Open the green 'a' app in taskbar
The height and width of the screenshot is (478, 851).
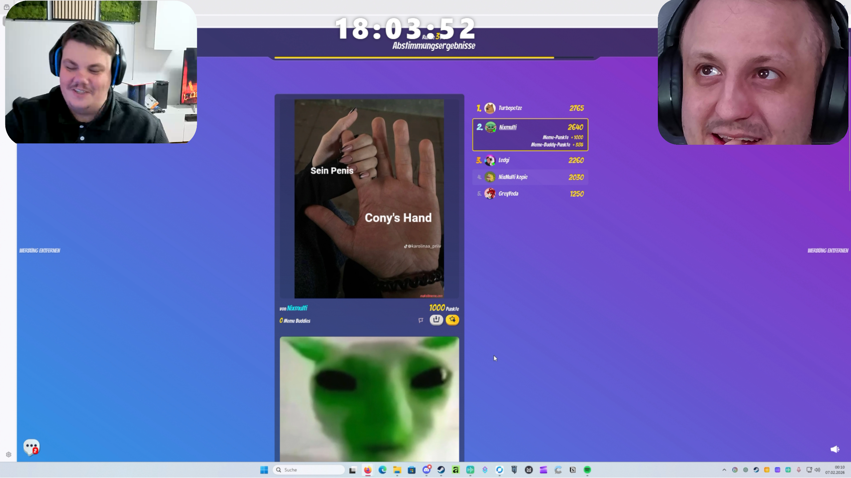click(x=456, y=470)
